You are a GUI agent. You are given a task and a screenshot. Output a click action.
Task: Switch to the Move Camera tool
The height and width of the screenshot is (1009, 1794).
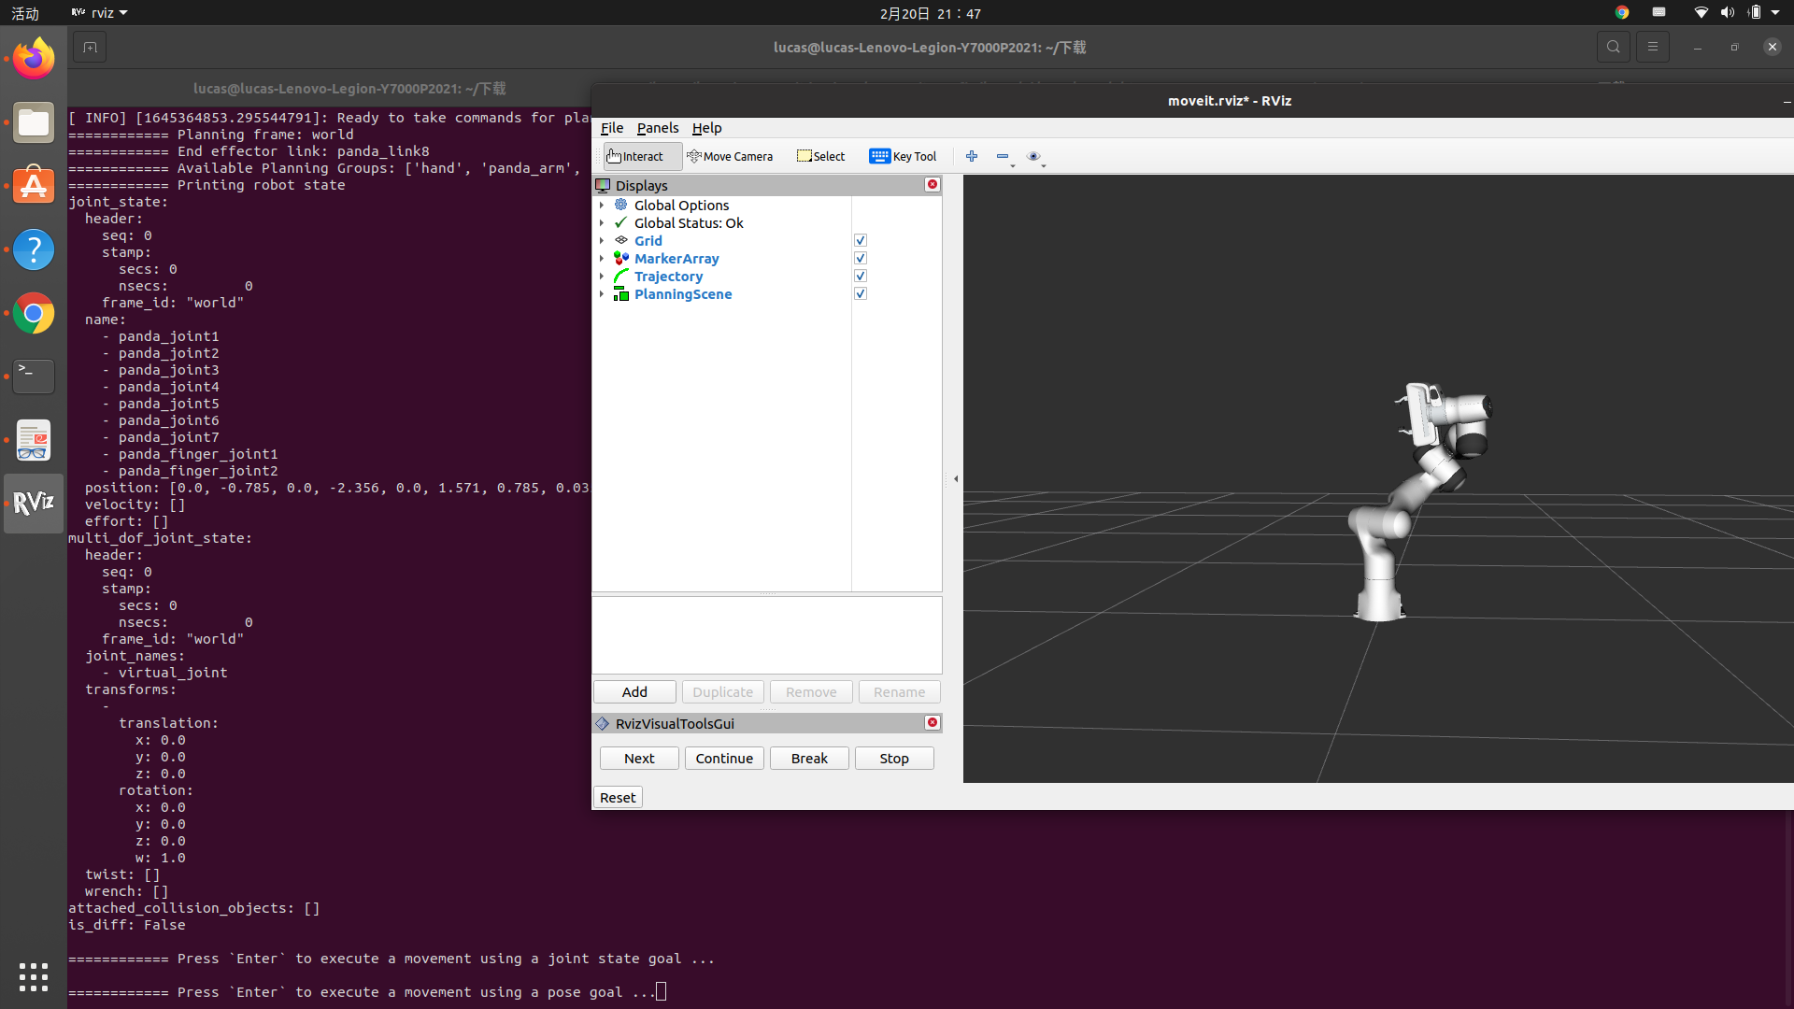pos(730,156)
